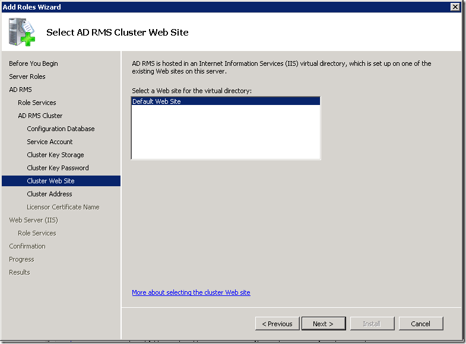The image size is (466, 344).
Task: Click the Select AD RMS Cluster Web Site heading
Action: 118,33
